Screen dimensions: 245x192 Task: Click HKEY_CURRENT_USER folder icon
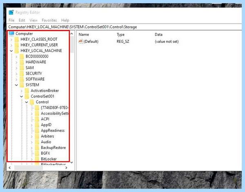(17, 45)
